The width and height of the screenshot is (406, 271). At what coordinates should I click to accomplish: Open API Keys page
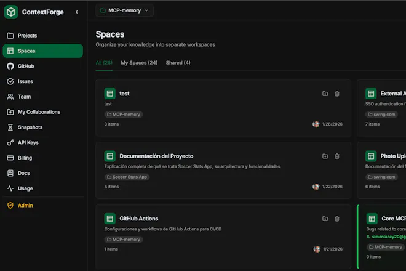(43, 143)
